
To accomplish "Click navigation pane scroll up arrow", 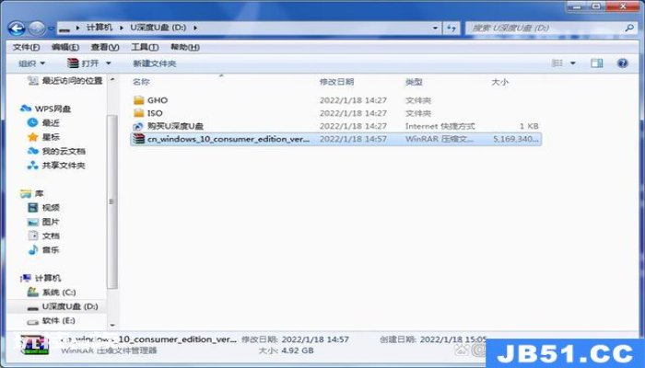I will click(x=112, y=79).
